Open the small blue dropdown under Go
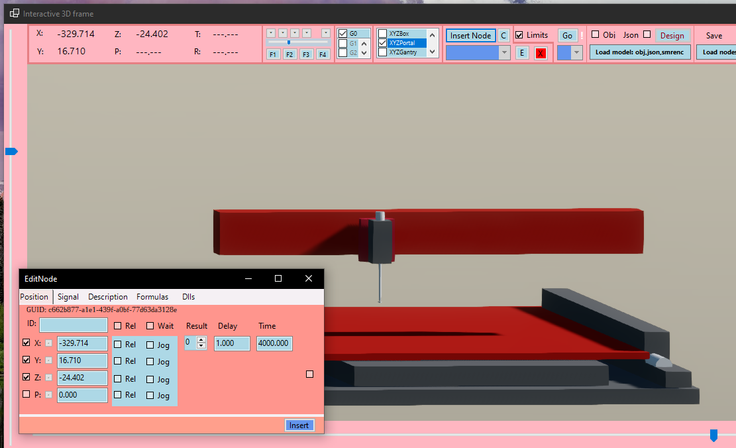 (x=570, y=53)
